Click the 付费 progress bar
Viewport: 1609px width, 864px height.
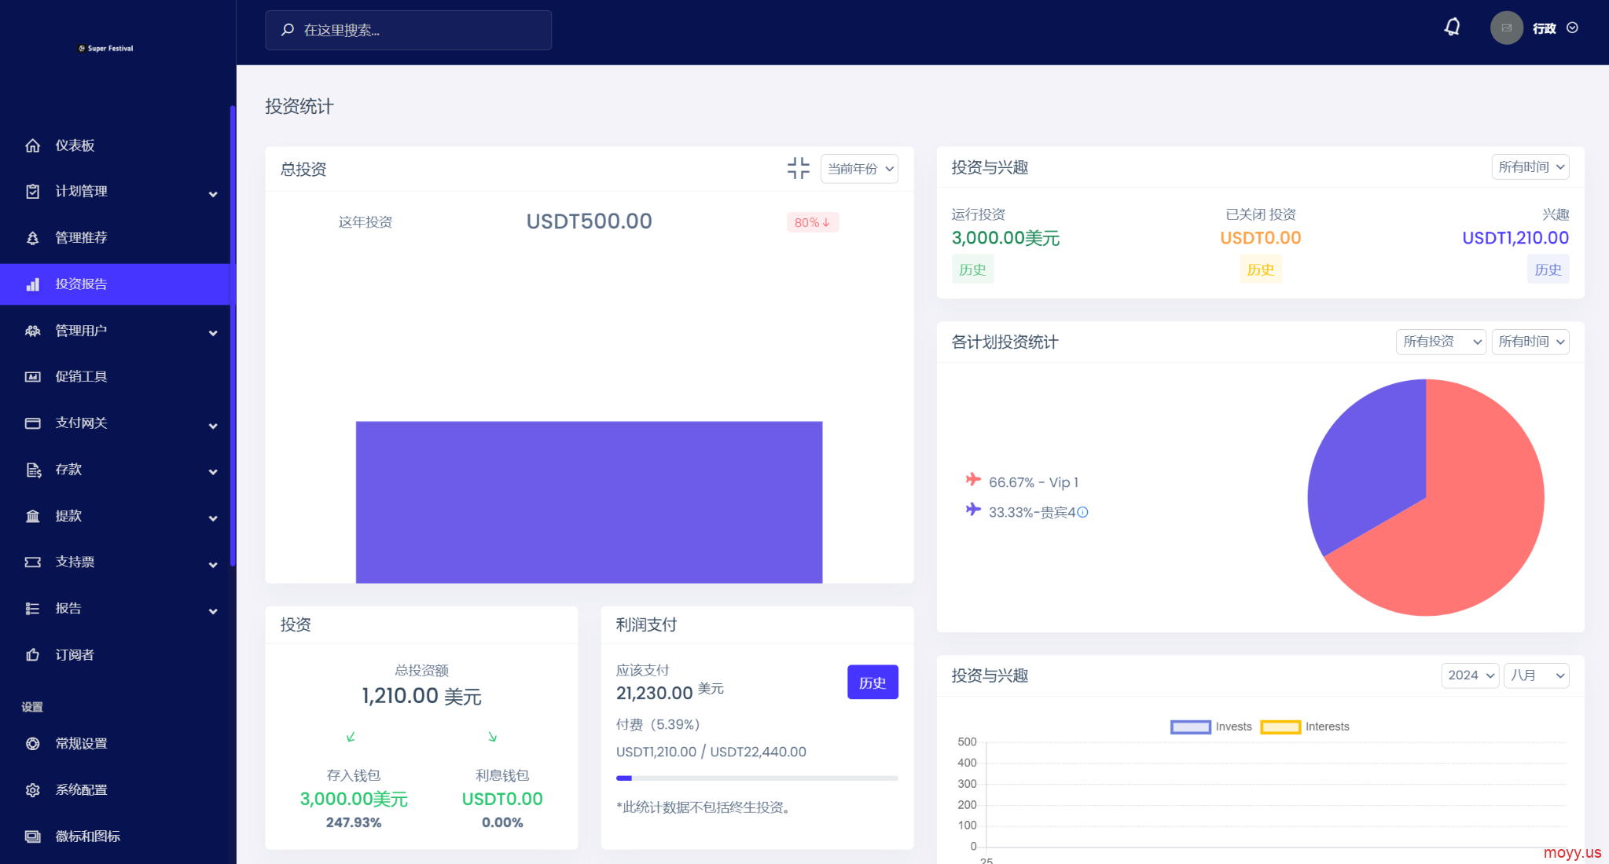(x=757, y=778)
